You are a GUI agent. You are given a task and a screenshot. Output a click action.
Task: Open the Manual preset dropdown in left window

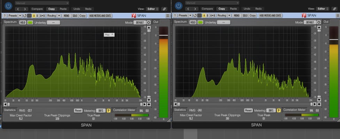point(42,3)
